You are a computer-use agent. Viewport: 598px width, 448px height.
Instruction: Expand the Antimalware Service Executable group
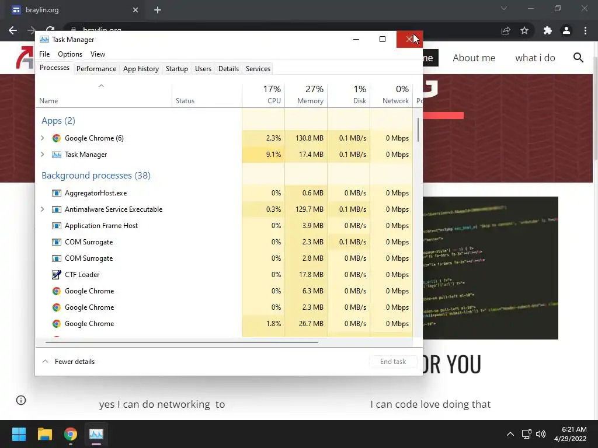click(x=42, y=209)
